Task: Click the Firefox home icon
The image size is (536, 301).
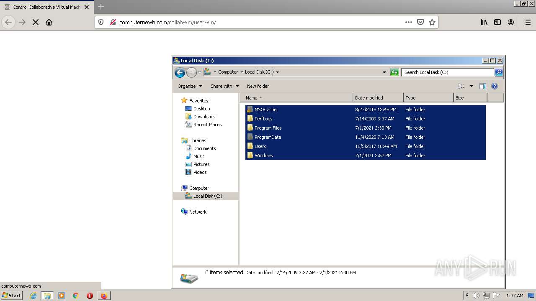Action: click(49, 22)
